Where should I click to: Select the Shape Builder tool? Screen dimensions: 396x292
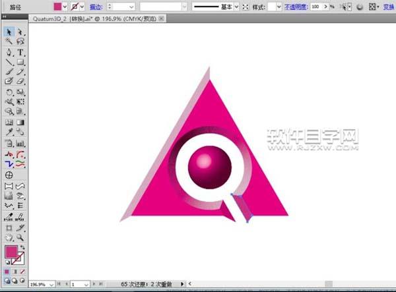coord(9,111)
